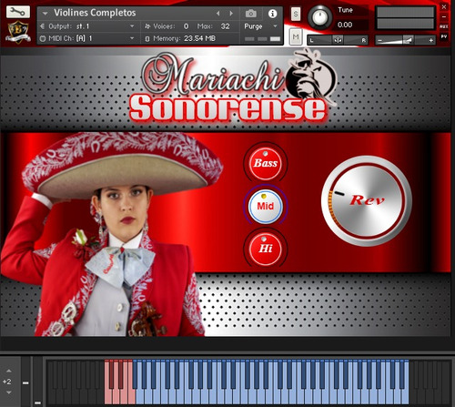Click the Voices count value
This screenshot has height=407, width=455.
[x=186, y=26]
